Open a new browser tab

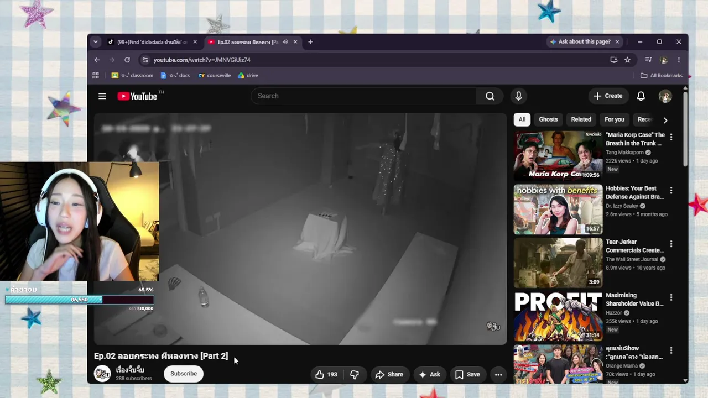pyautogui.click(x=310, y=42)
